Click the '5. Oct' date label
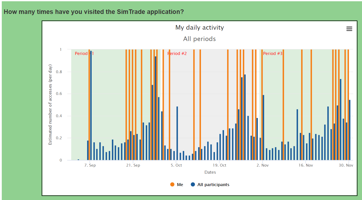 tap(176, 165)
